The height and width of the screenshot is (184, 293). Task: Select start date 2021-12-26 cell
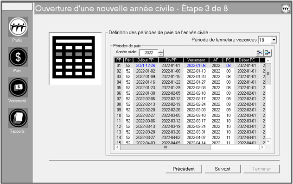click(x=146, y=66)
